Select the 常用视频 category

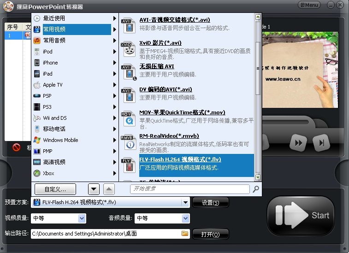pos(75,29)
